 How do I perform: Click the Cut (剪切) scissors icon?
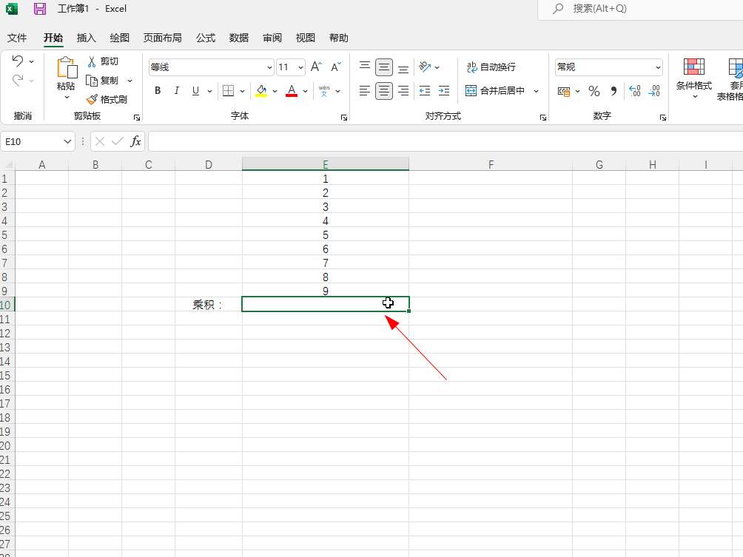click(92, 61)
